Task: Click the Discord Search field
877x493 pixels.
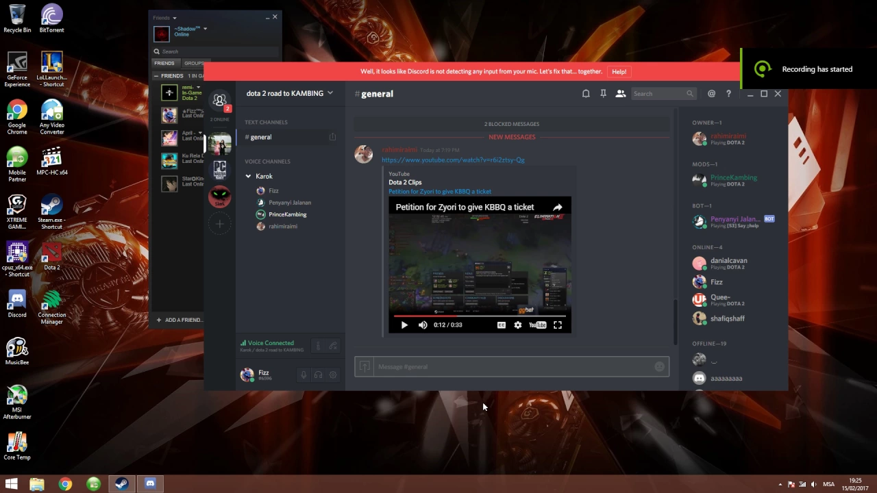Action: click(x=663, y=94)
